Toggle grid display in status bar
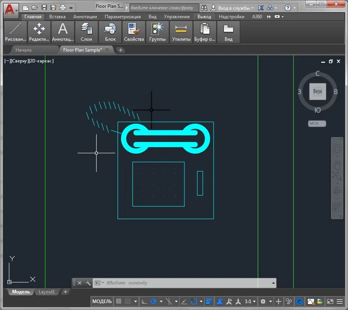Screen dimensions: 348x310 (119, 301)
